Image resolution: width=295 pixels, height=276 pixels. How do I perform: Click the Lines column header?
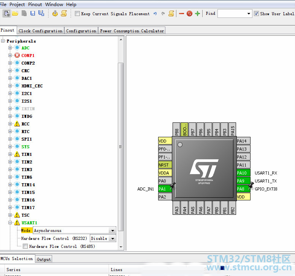point(116,270)
